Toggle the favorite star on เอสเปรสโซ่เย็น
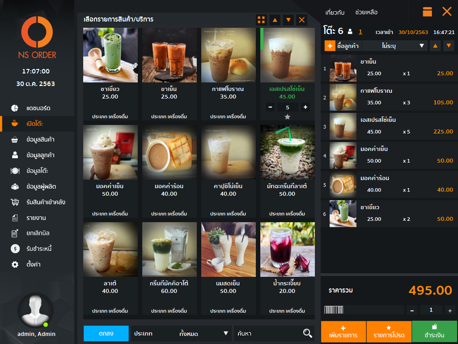 (288, 117)
